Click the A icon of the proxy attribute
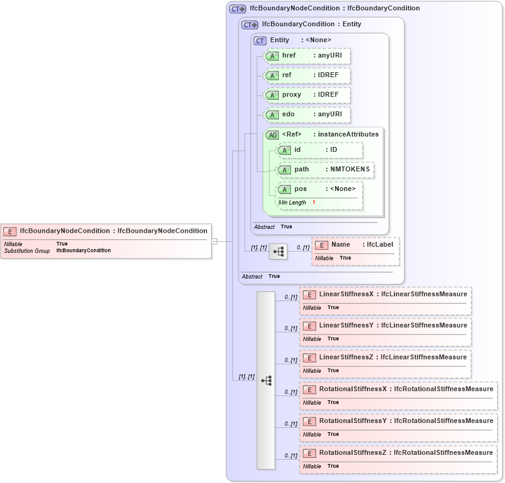Screen dimensions: 505x483 tap(273, 95)
